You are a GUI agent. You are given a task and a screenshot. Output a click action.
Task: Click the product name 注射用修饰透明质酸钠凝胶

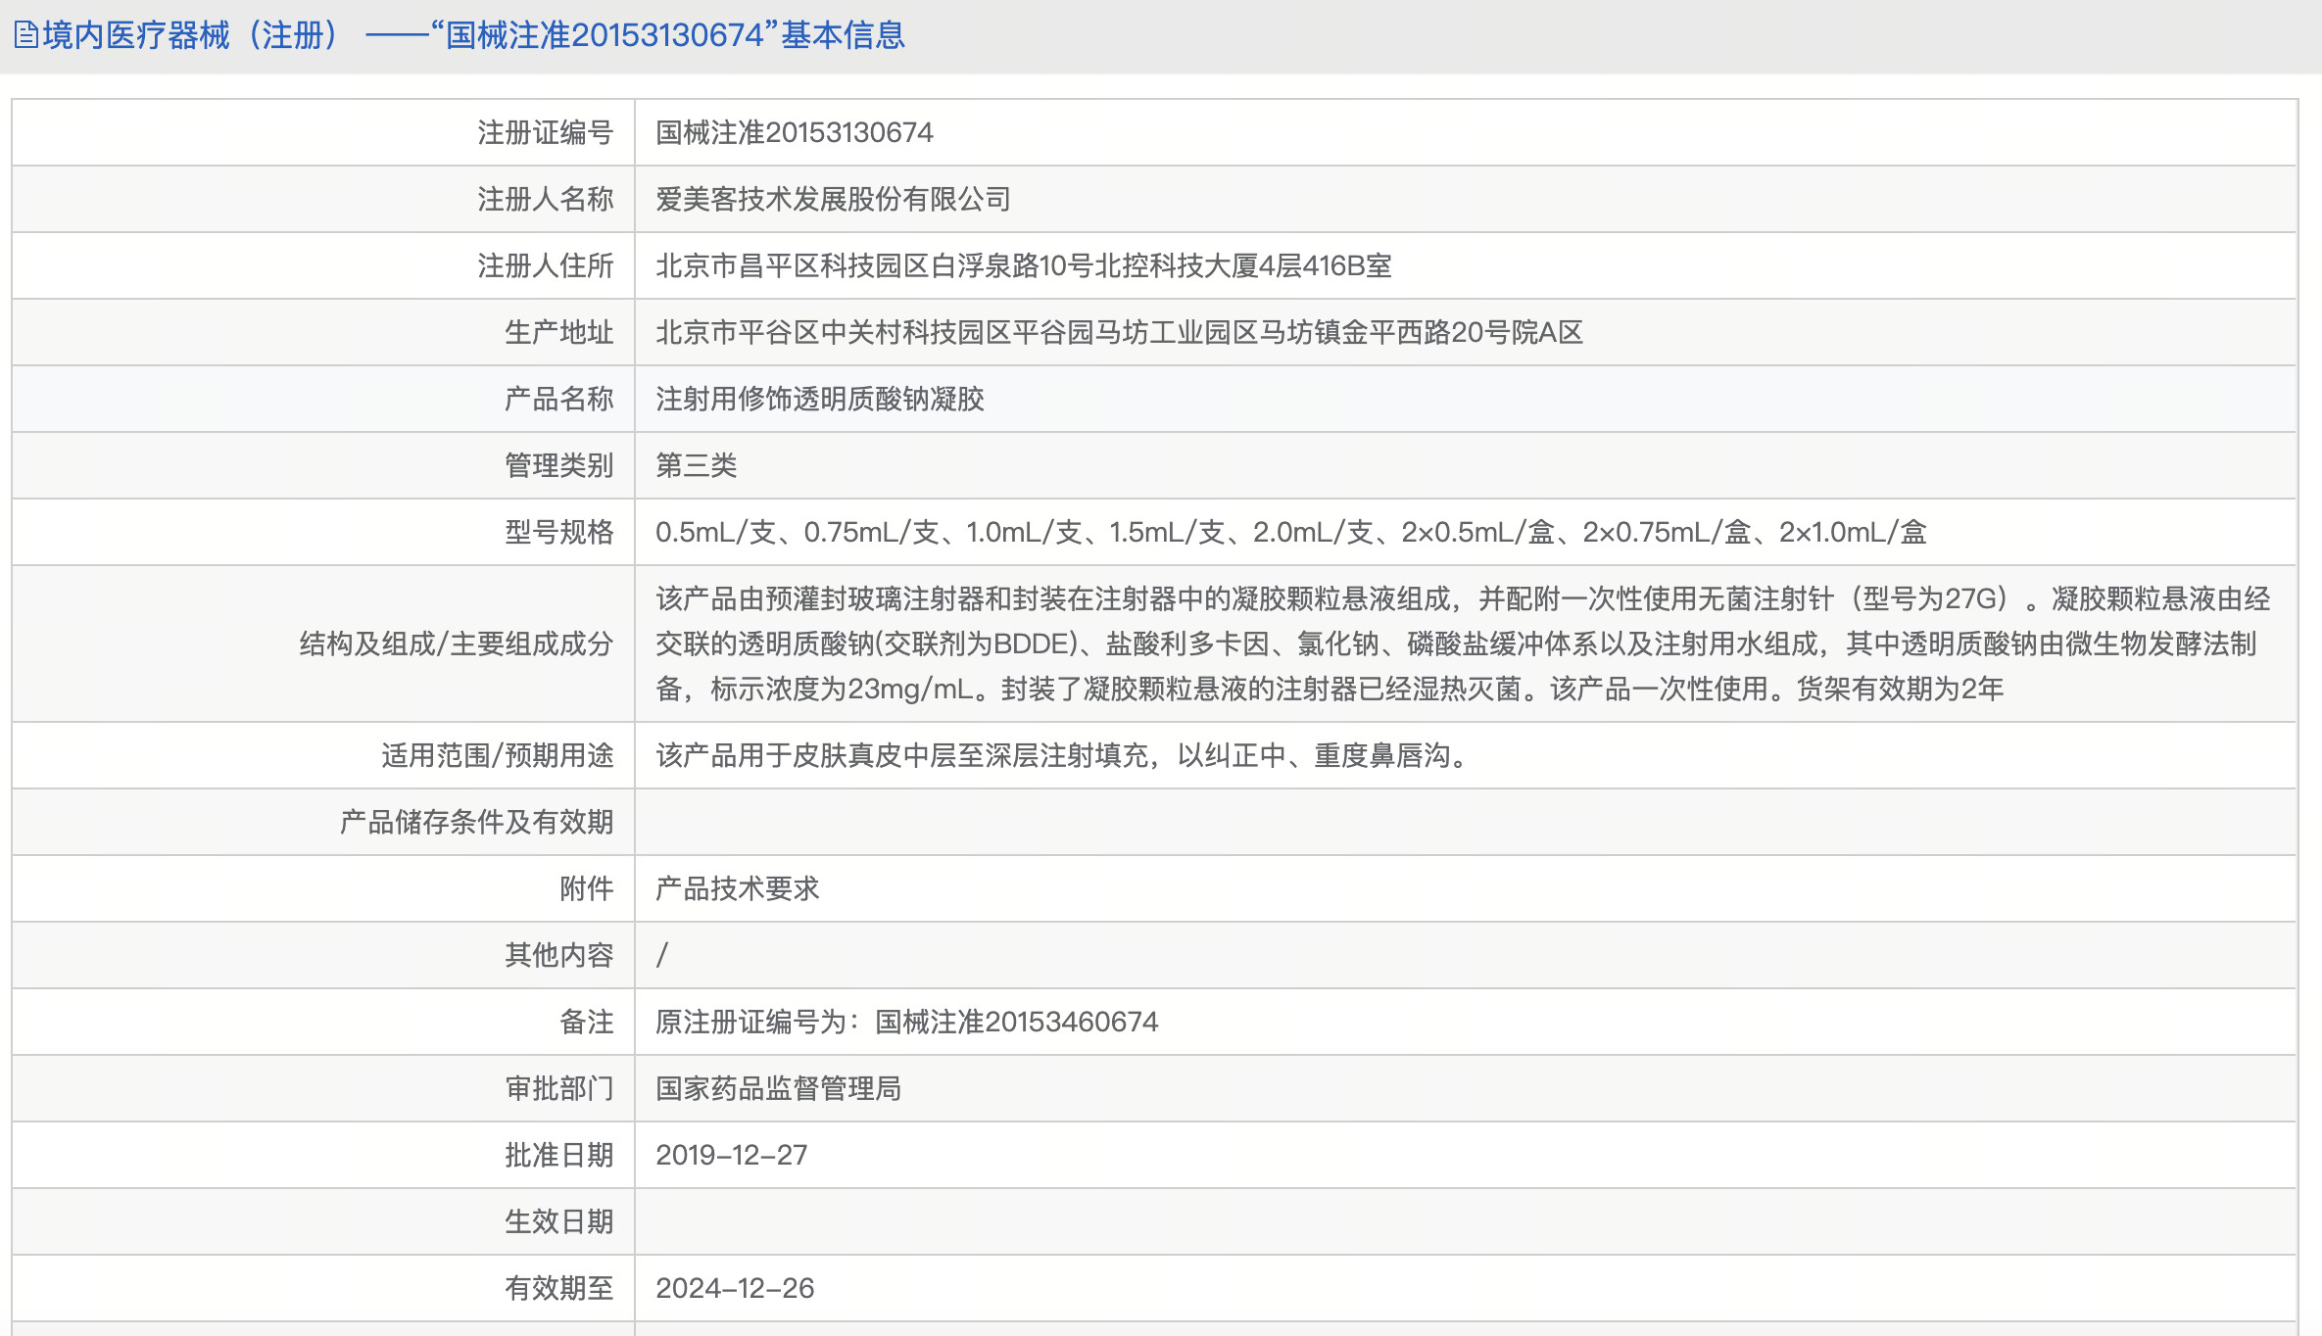820,399
